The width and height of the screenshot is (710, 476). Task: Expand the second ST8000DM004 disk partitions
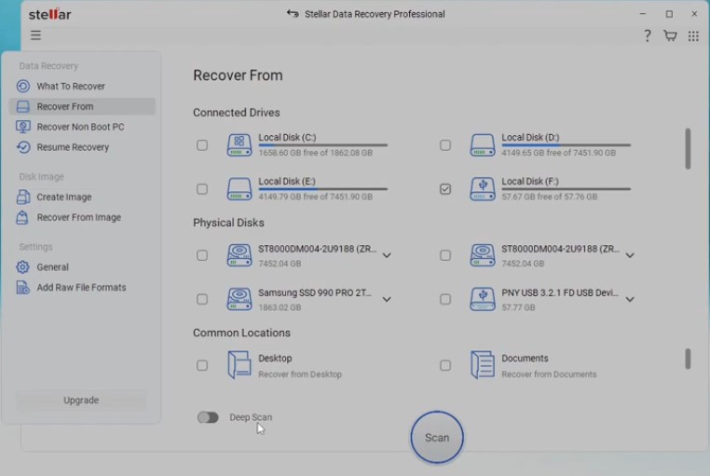tap(629, 255)
